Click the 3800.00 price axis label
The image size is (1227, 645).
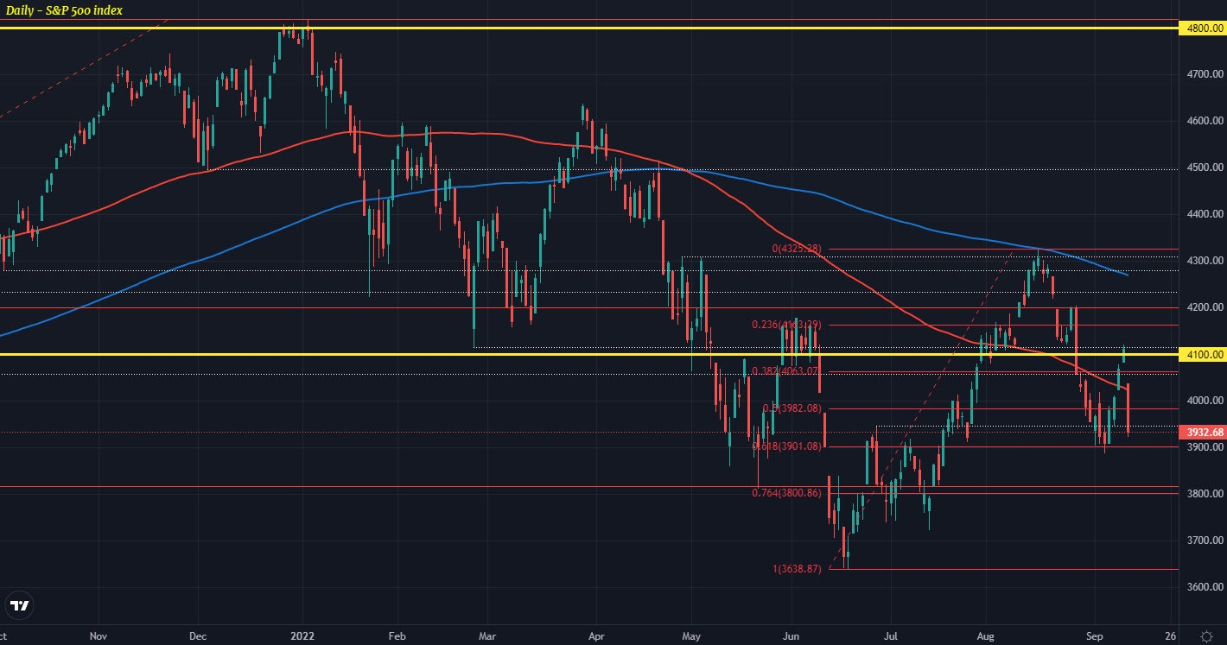[1204, 494]
